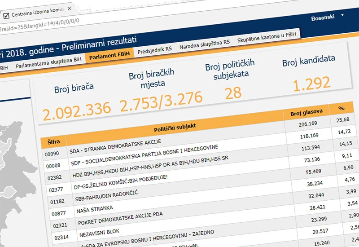Screen dimensions: 359x247
Task: Close the Centralna izborna komisija browser tab
Action: pyautogui.click(x=70, y=9)
